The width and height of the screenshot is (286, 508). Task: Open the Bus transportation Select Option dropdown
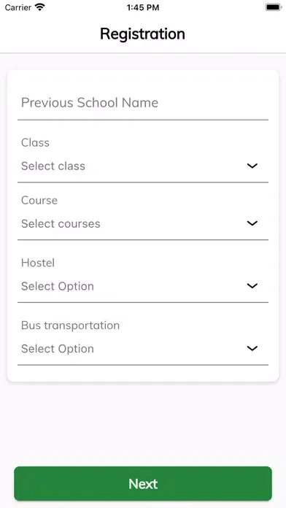[143, 349]
